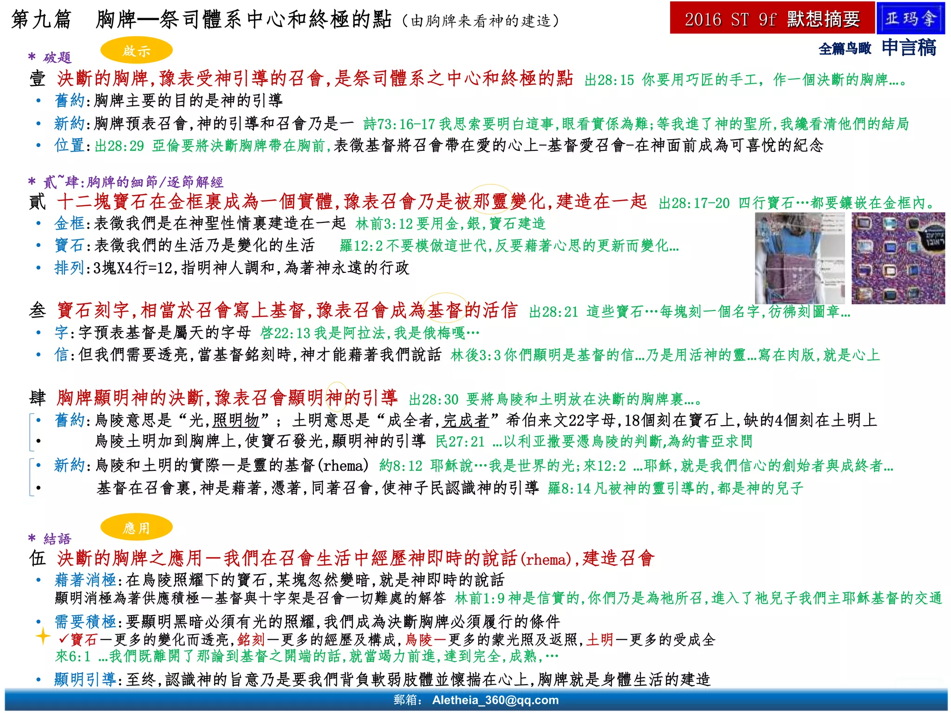Click the underlined word 照明物

235,421
